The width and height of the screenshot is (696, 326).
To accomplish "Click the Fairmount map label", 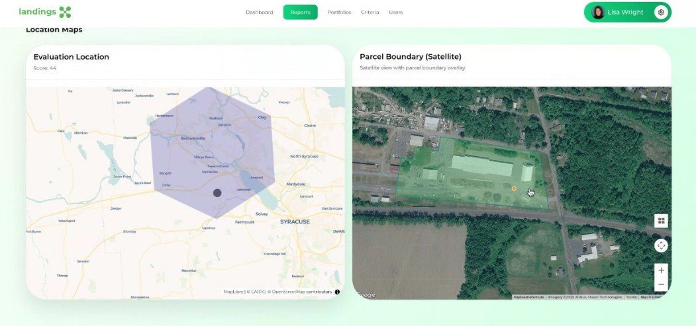I will [244, 222].
